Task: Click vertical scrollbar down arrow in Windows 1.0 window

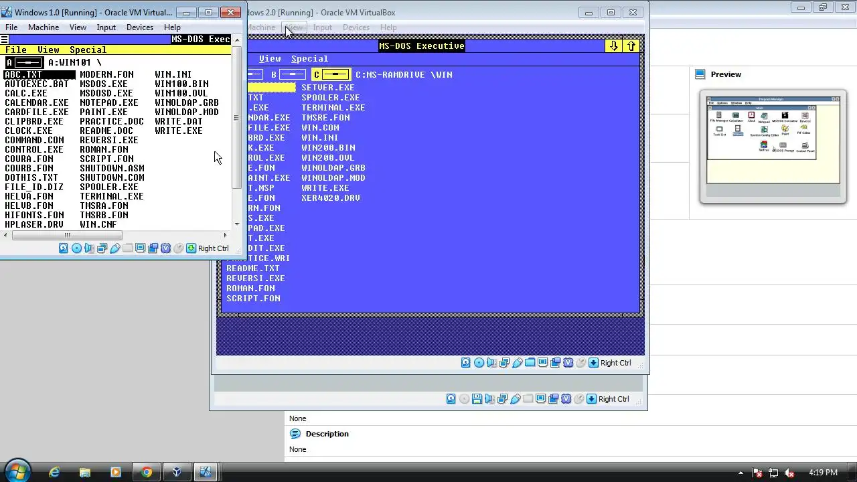Action: click(x=237, y=224)
